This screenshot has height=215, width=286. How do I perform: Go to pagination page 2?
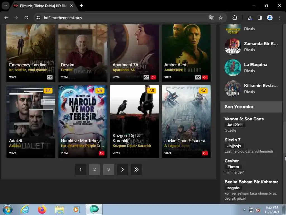94,169
